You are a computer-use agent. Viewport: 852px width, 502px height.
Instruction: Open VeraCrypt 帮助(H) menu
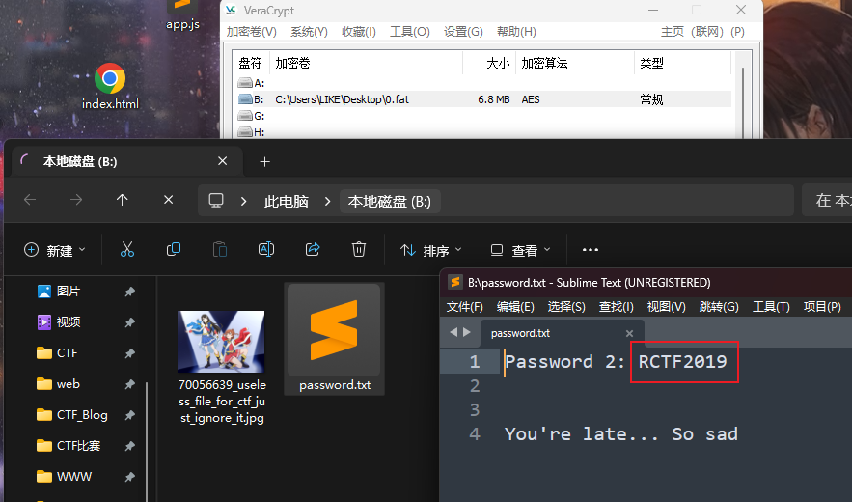tap(516, 32)
